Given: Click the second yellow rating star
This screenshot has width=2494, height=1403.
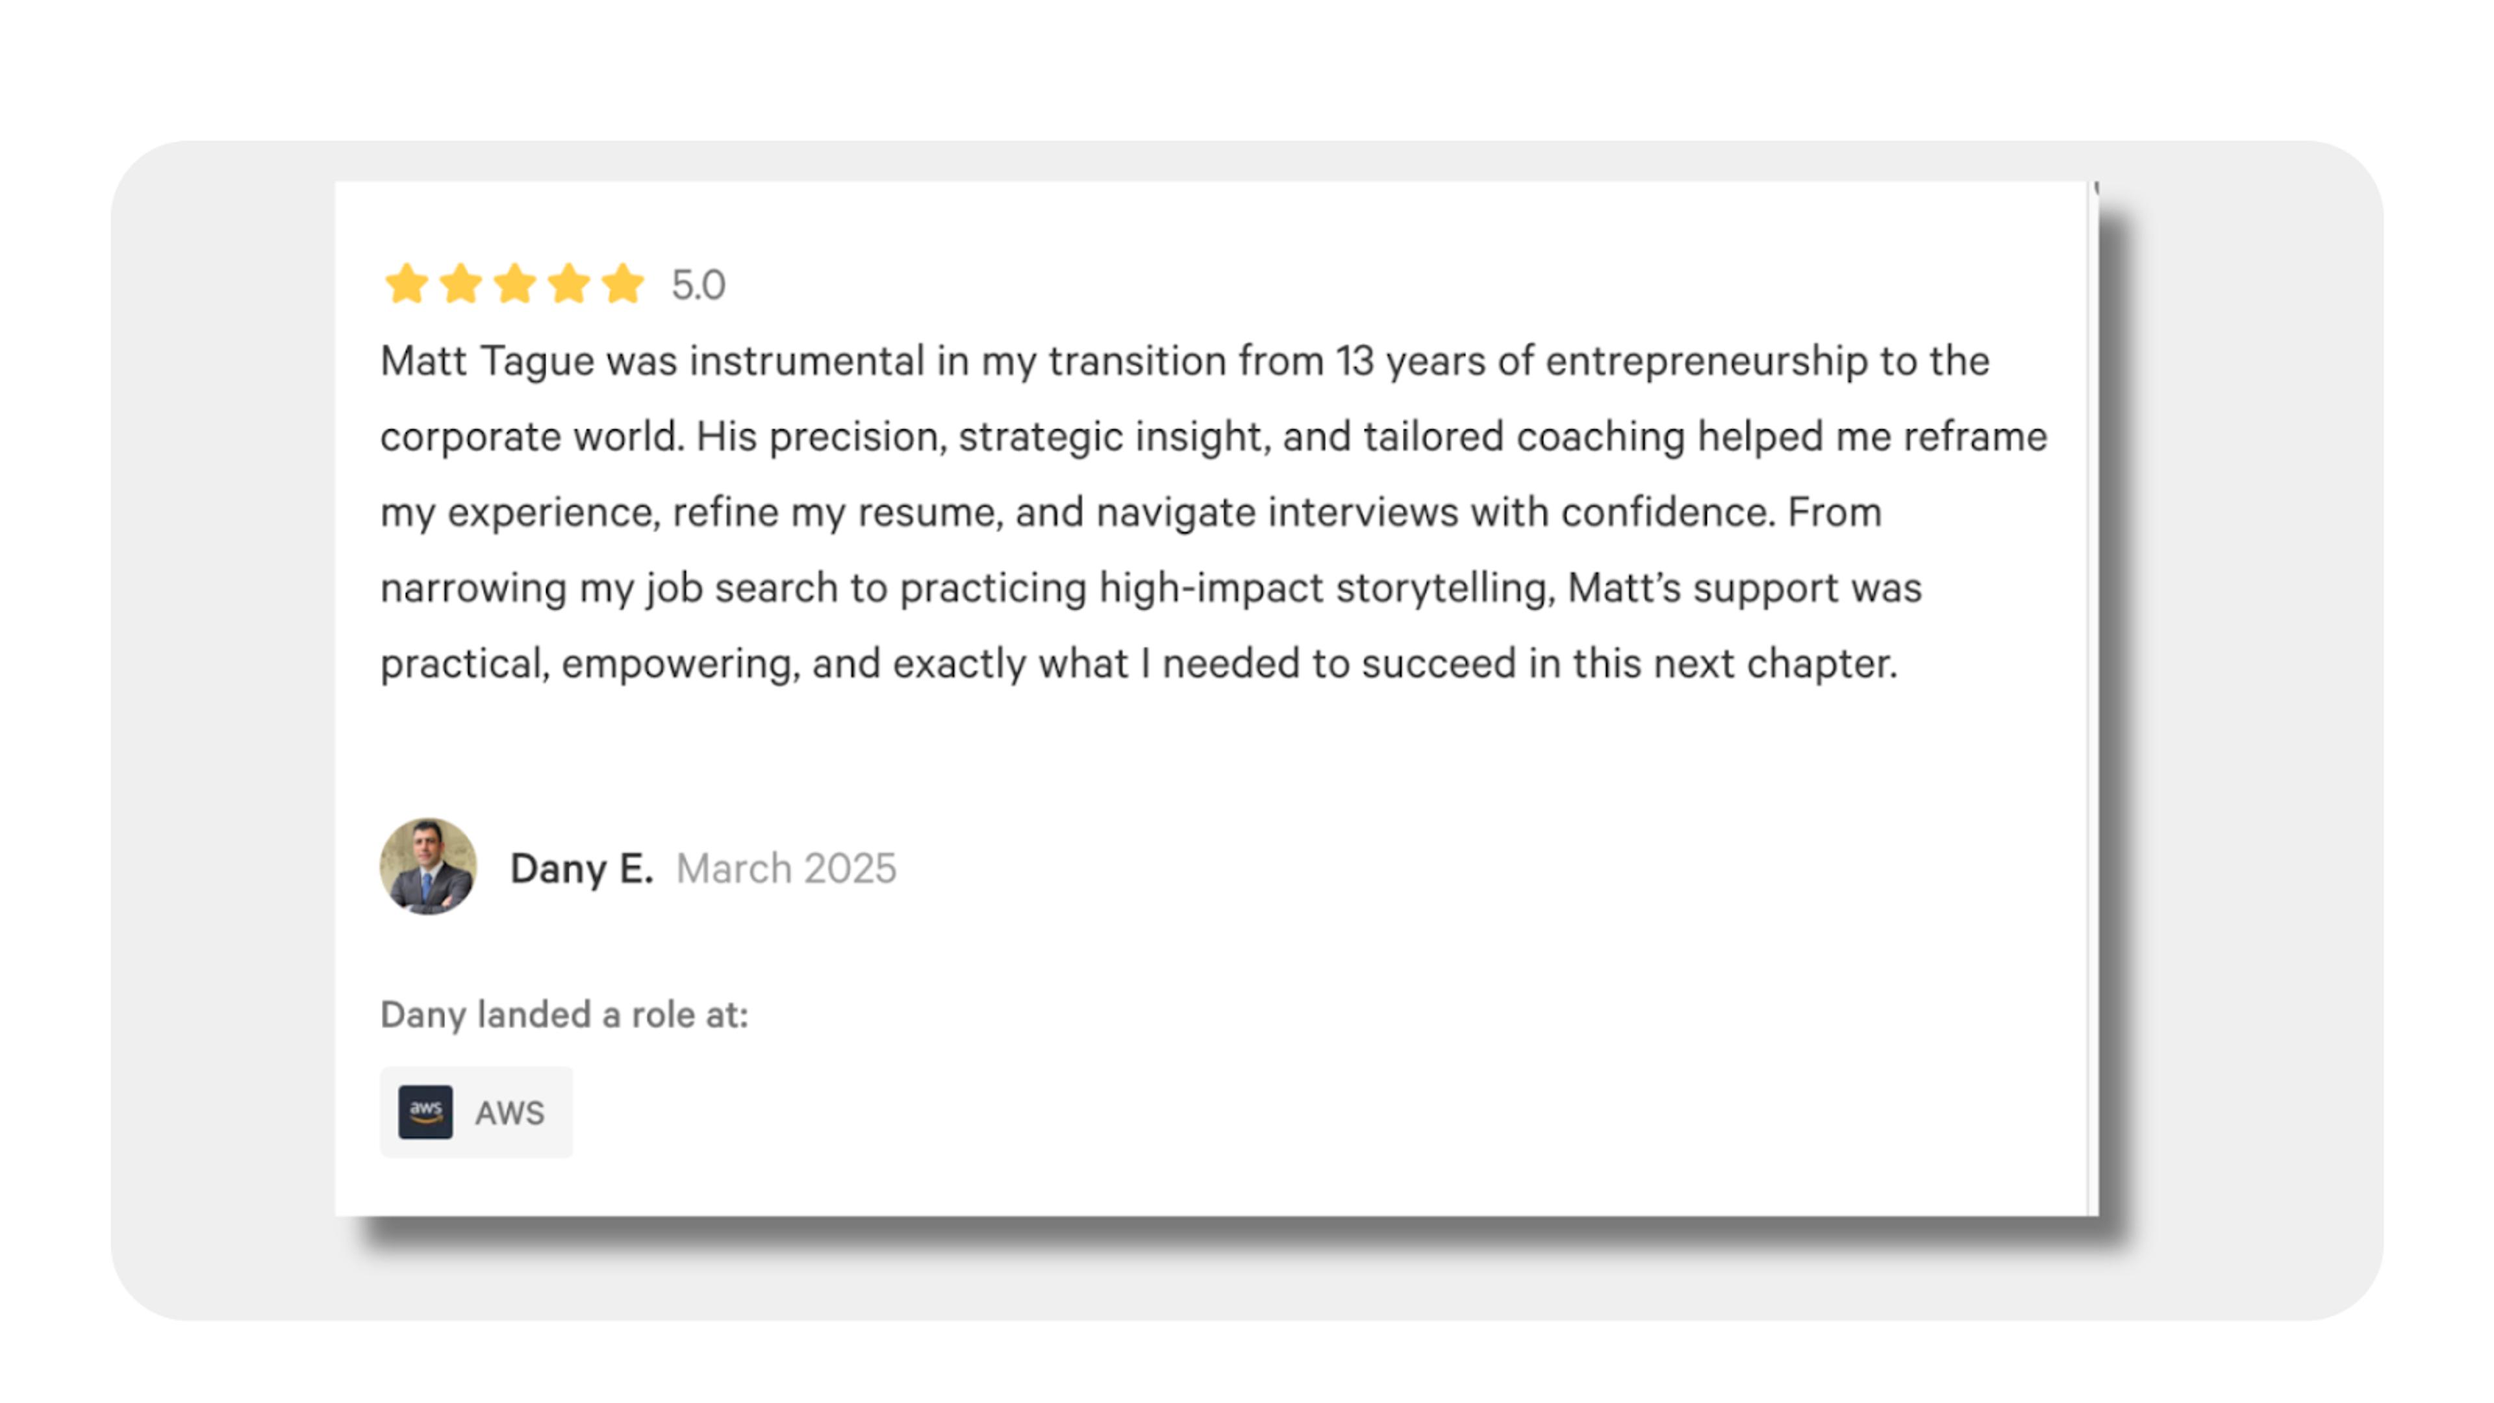Looking at the screenshot, I should click(461, 284).
